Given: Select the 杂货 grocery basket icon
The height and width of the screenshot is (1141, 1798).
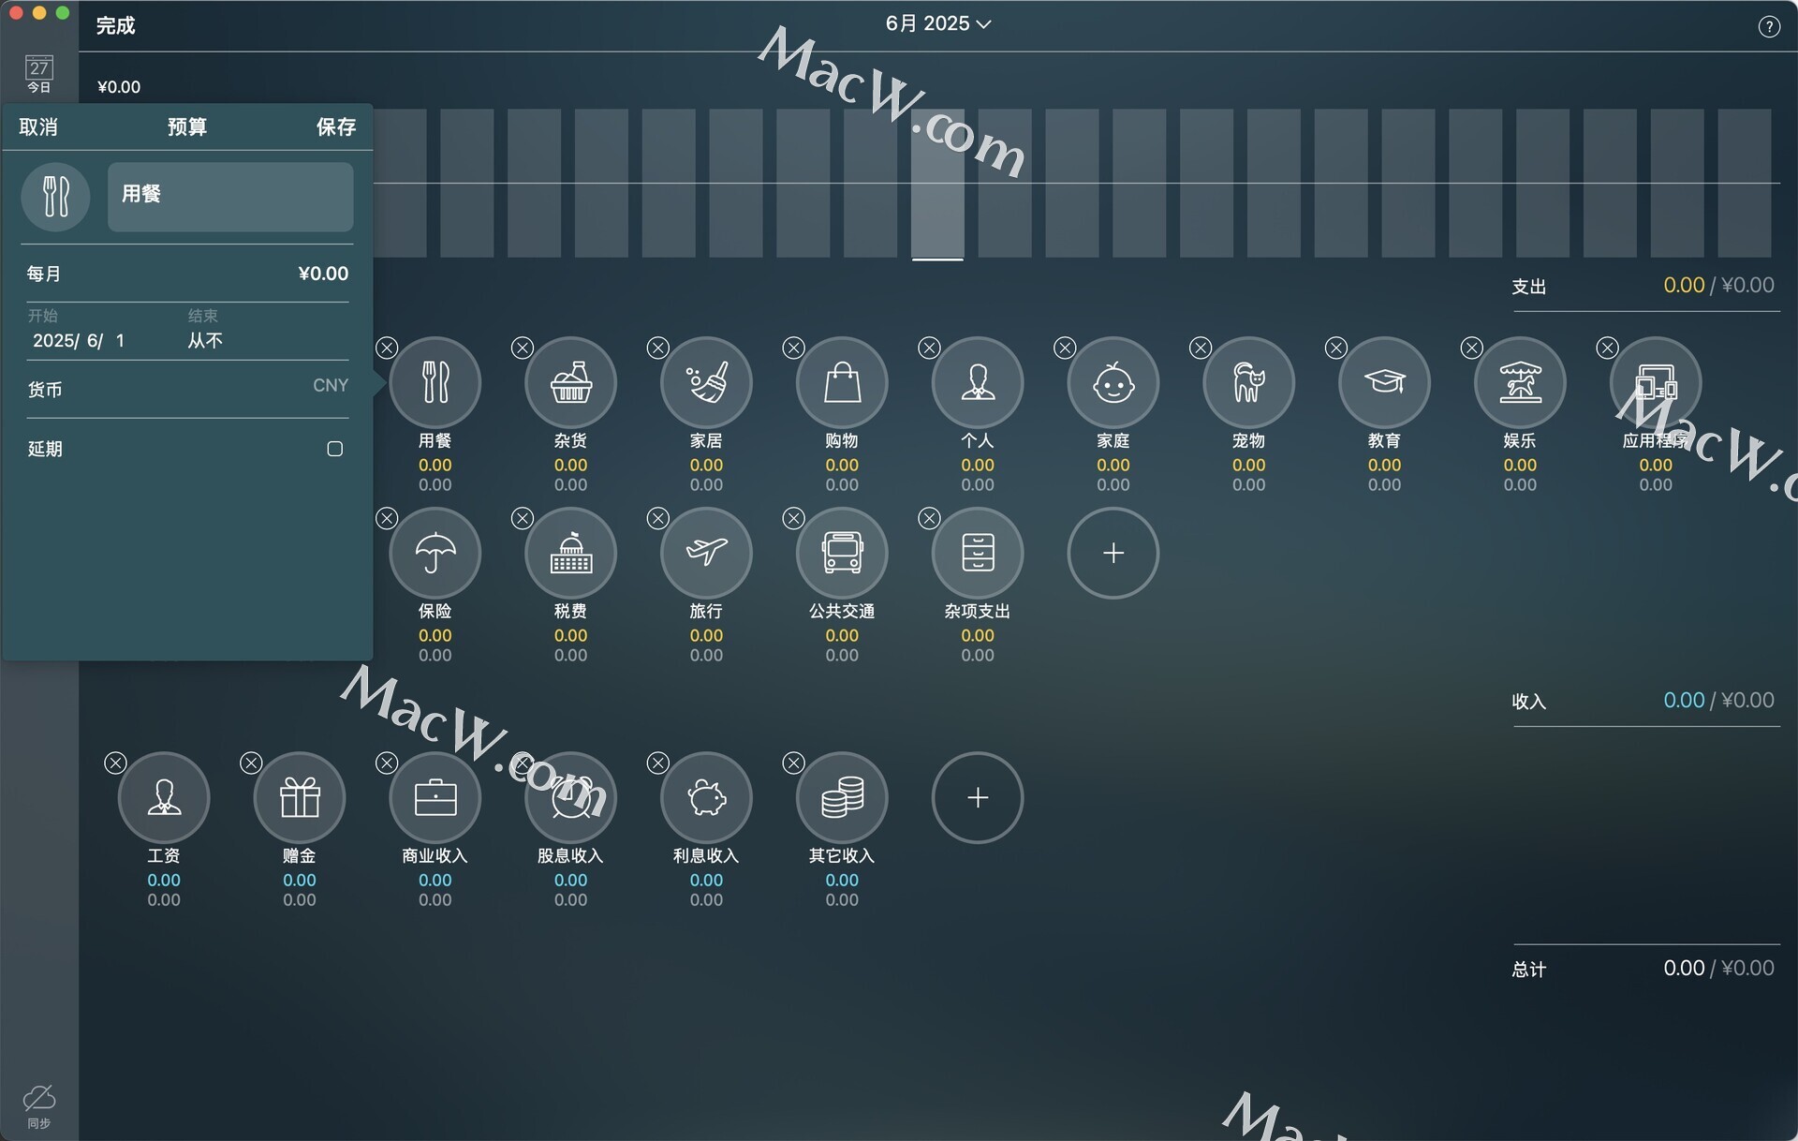Looking at the screenshot, I should click(x=570, y=382).
